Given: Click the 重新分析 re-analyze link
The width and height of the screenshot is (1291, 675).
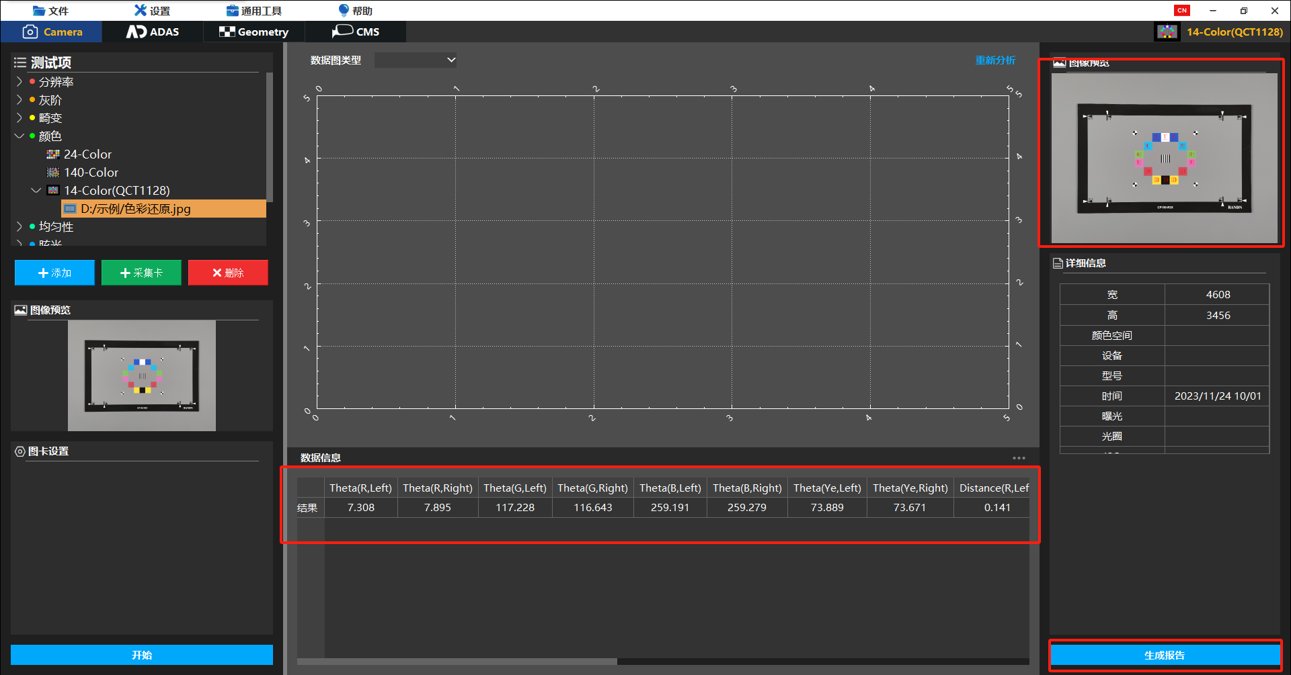Looking at the screenshot, I should click(x=995, y=60).
